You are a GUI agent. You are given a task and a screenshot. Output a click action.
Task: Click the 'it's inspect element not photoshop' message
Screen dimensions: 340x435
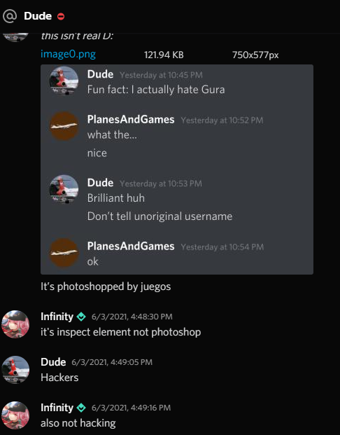click(x=120, y=332)
